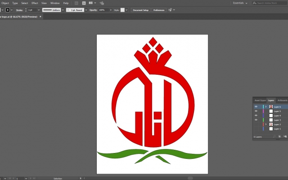Select Layer 3 row name

click(277, 120)
